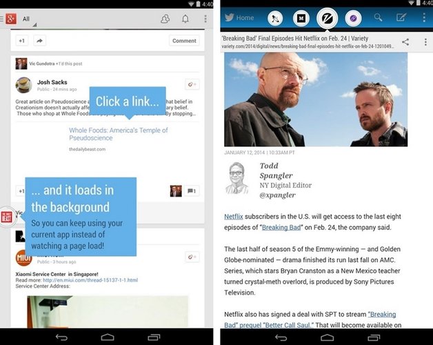Tap The Daily Beast floating link bubble
The height and width of the screenshot is (345, 433).
coord(7,217)
